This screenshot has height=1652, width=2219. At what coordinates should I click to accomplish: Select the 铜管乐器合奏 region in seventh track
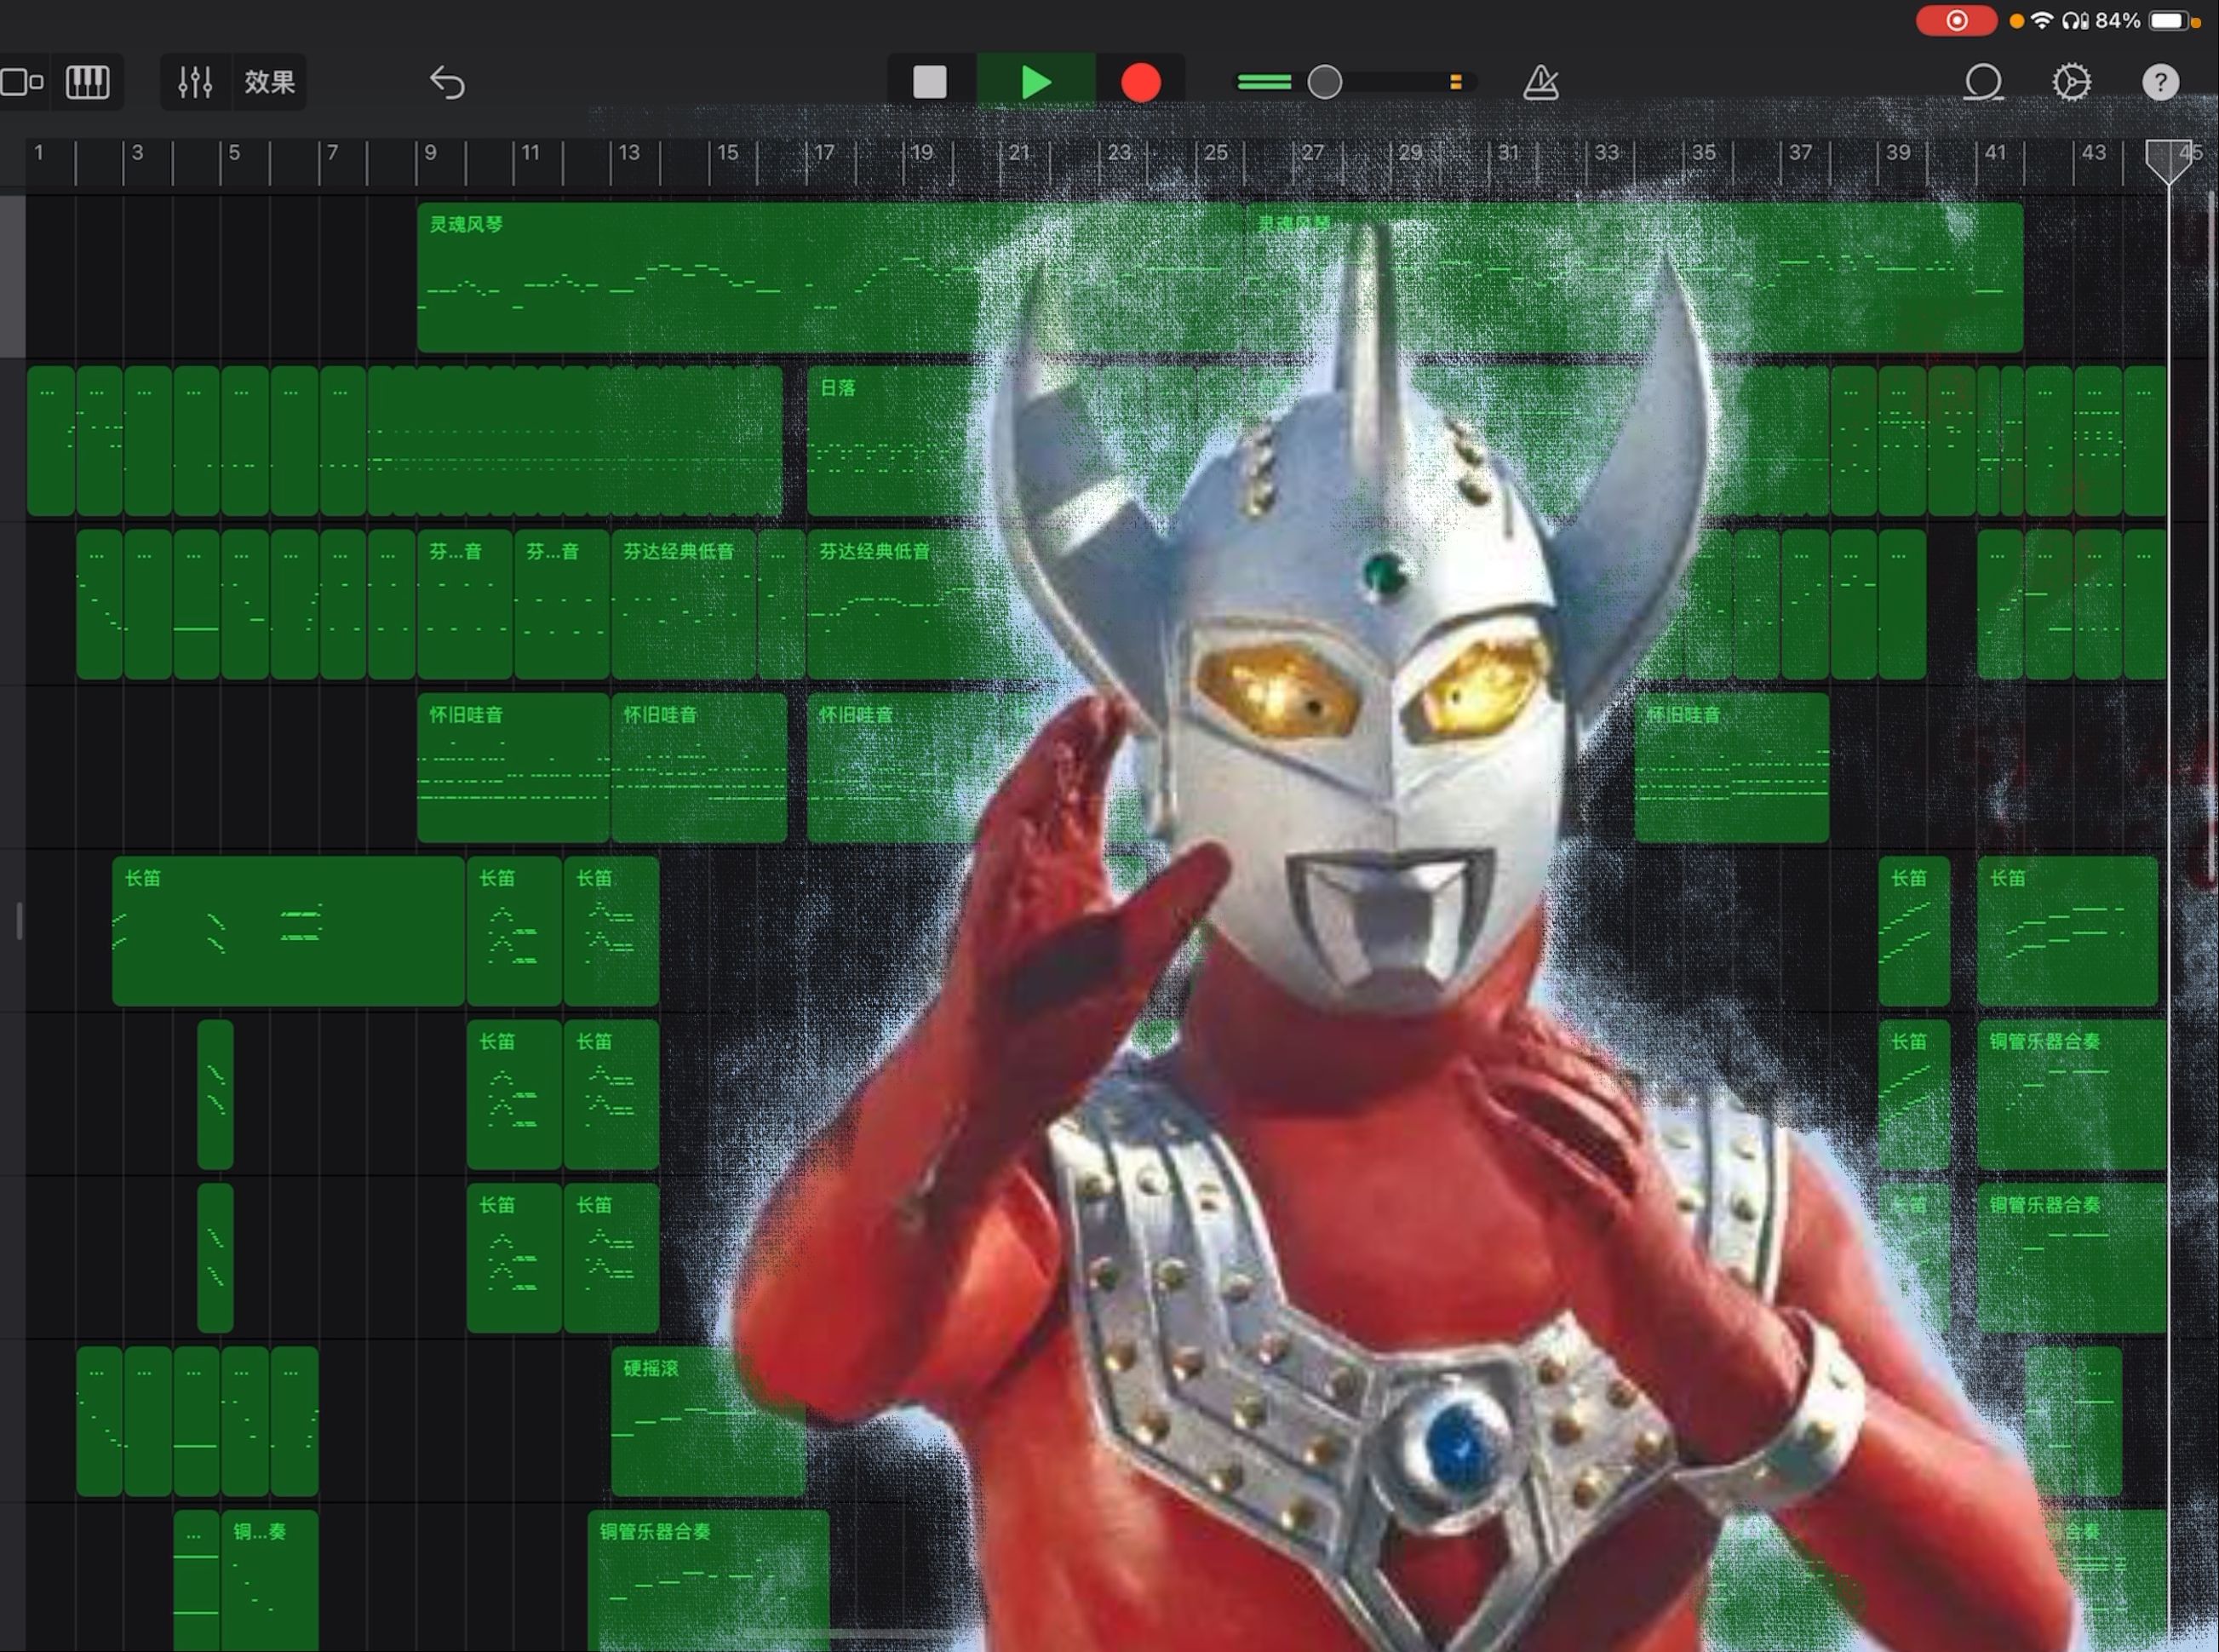[2072, 1258]
